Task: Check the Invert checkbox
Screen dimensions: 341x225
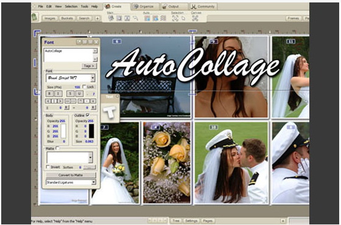Action: (x=48, y=167)
